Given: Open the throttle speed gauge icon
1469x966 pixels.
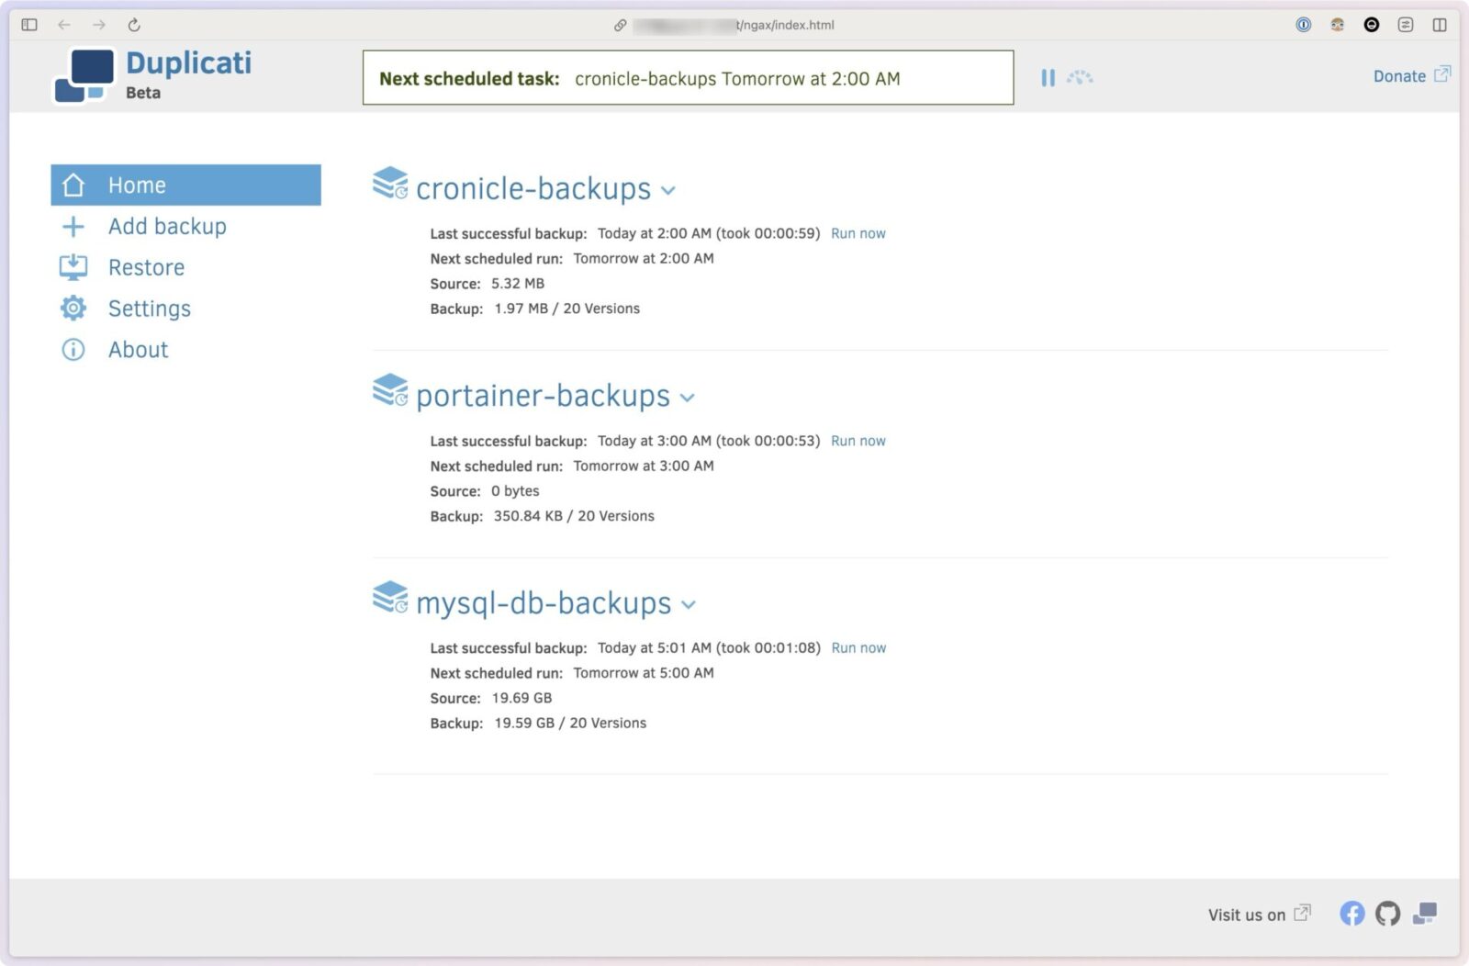Looking at the screenshot, I should [1080, 78].
